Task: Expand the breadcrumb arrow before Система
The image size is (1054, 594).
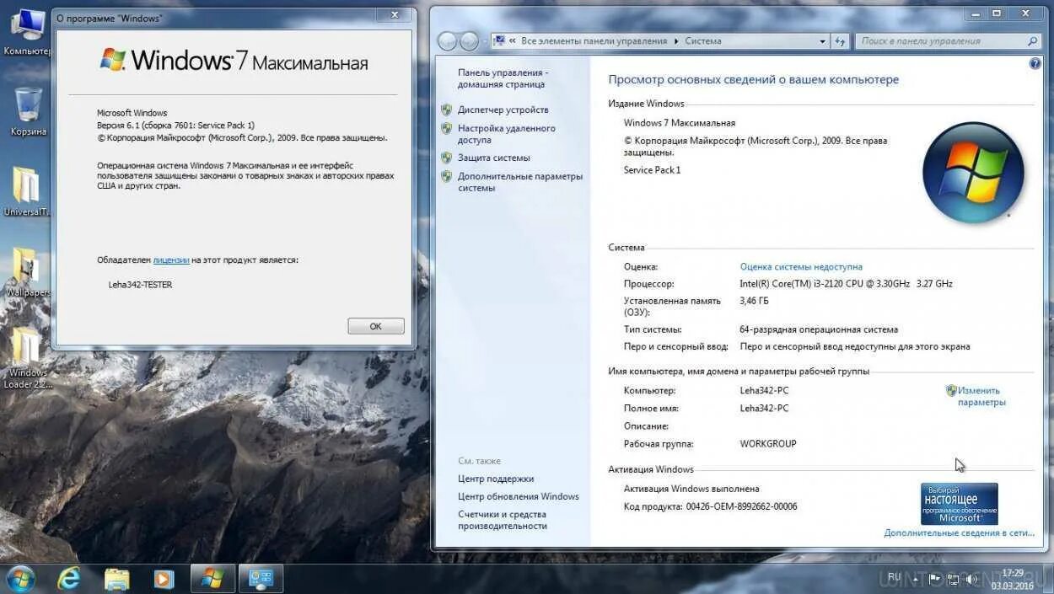Action: tap(675, 41)
